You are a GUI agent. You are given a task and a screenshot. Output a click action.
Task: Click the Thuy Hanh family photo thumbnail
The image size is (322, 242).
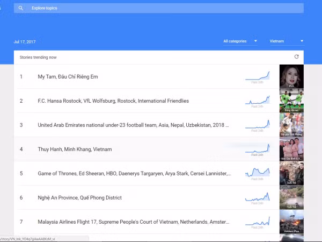point(291,149)
